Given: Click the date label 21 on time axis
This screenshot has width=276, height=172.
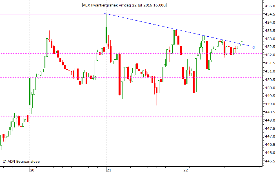Looking at the screenshot, I should click(109, 170).
